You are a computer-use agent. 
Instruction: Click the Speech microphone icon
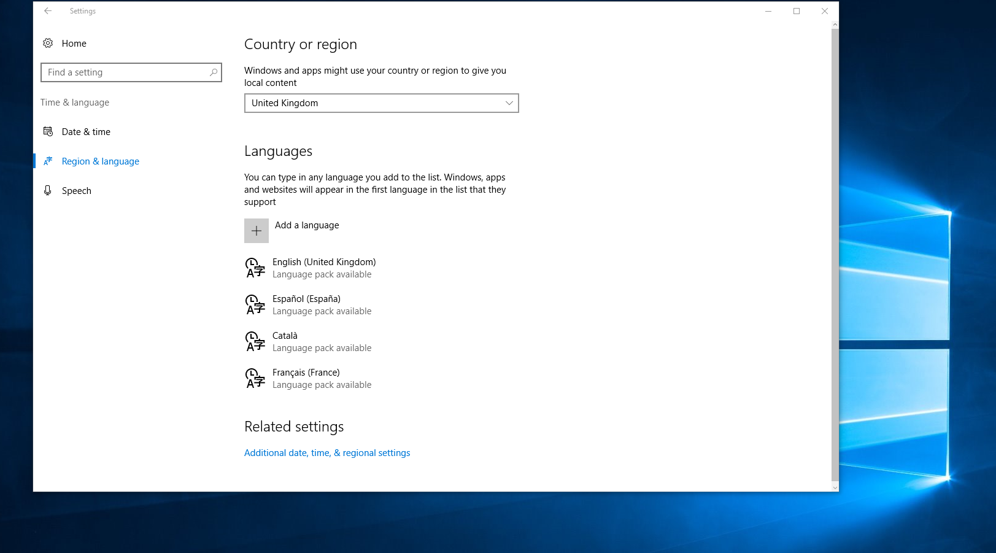(x=48, y=190)
